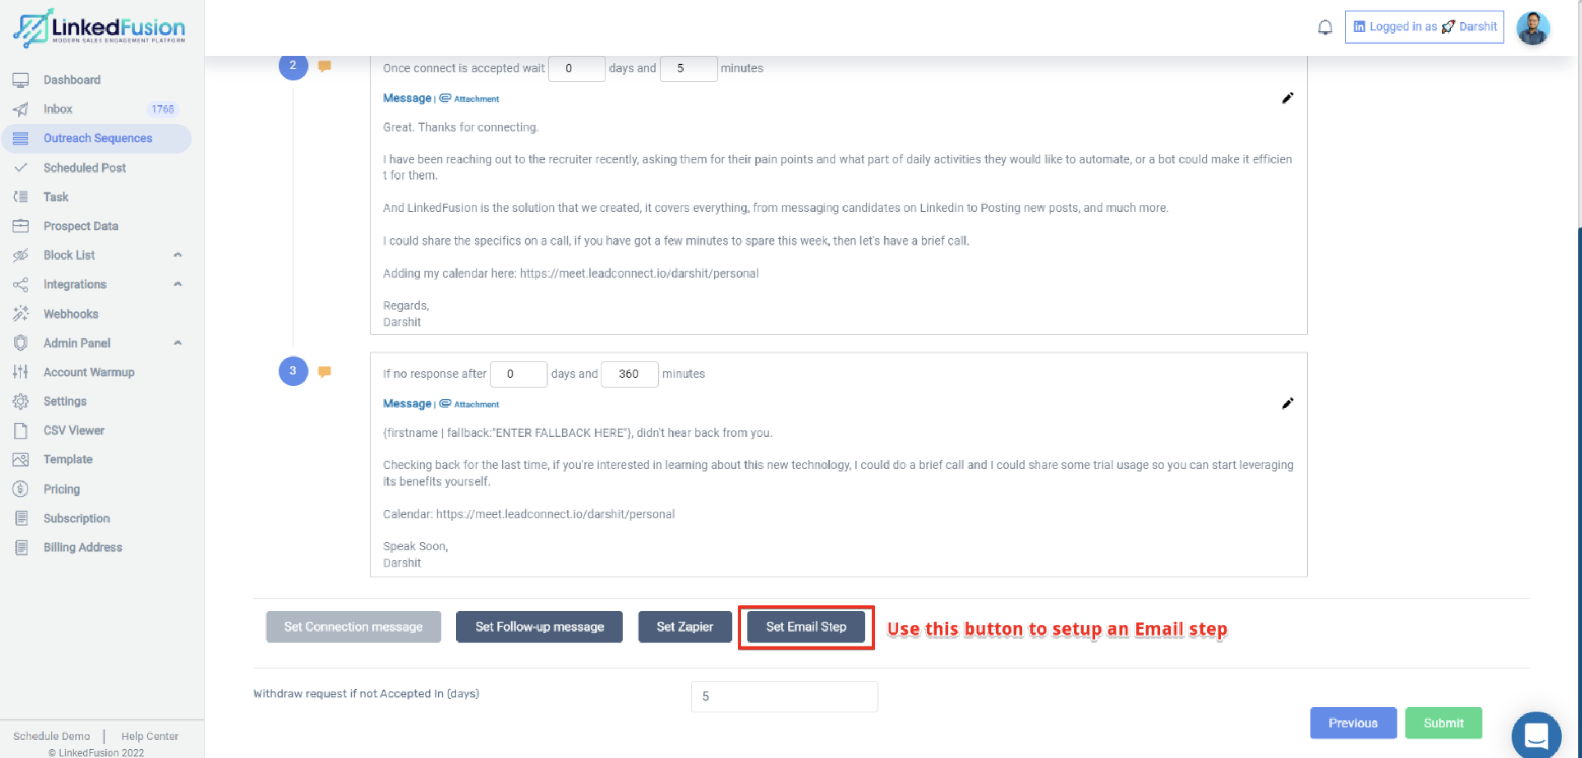Click the CSV Viewer file icon
1582x758 pixels.
coord(21,430)
